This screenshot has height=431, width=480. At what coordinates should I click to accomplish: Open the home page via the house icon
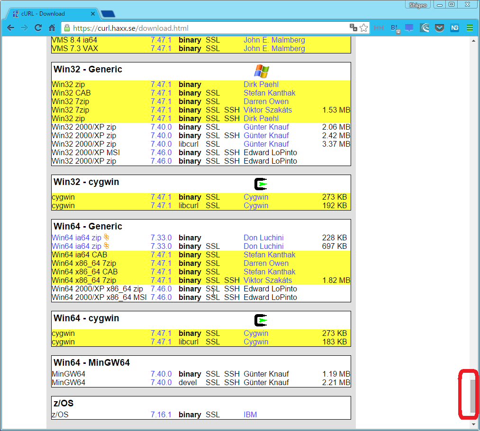pyautogui.click(x=52, y=28)
